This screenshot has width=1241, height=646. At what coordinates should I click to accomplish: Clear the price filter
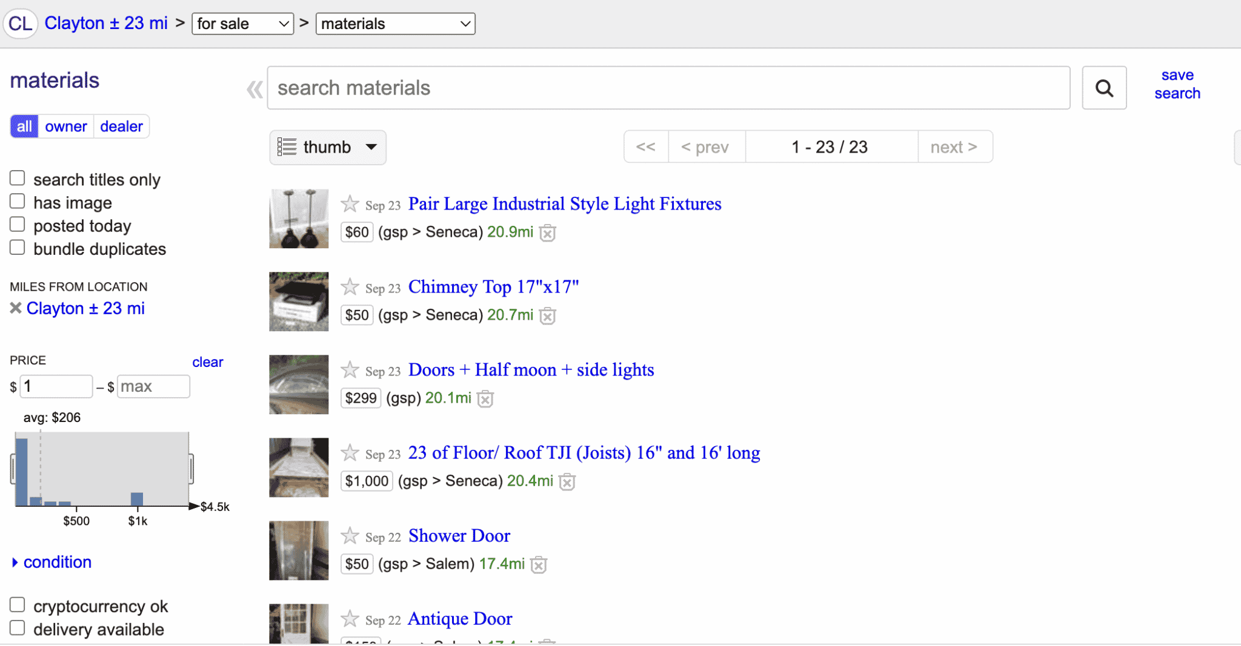[x=207, y=362]
